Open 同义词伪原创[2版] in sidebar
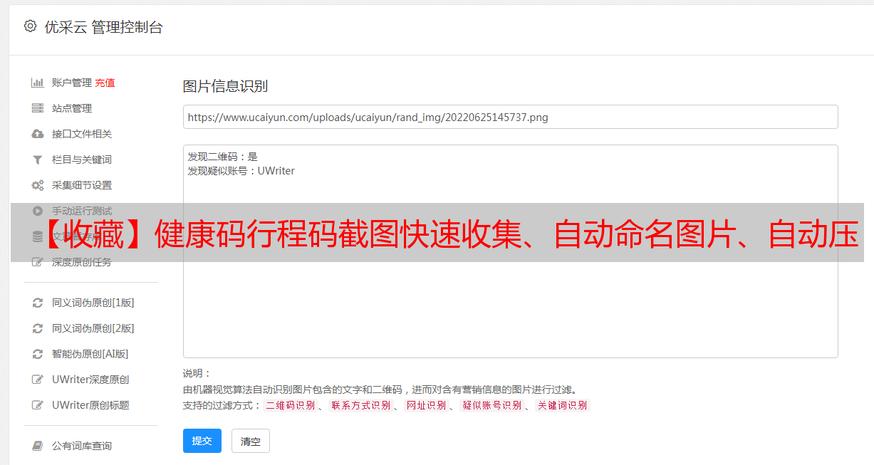This screenshot has height=465, width=874. point(93,328)
